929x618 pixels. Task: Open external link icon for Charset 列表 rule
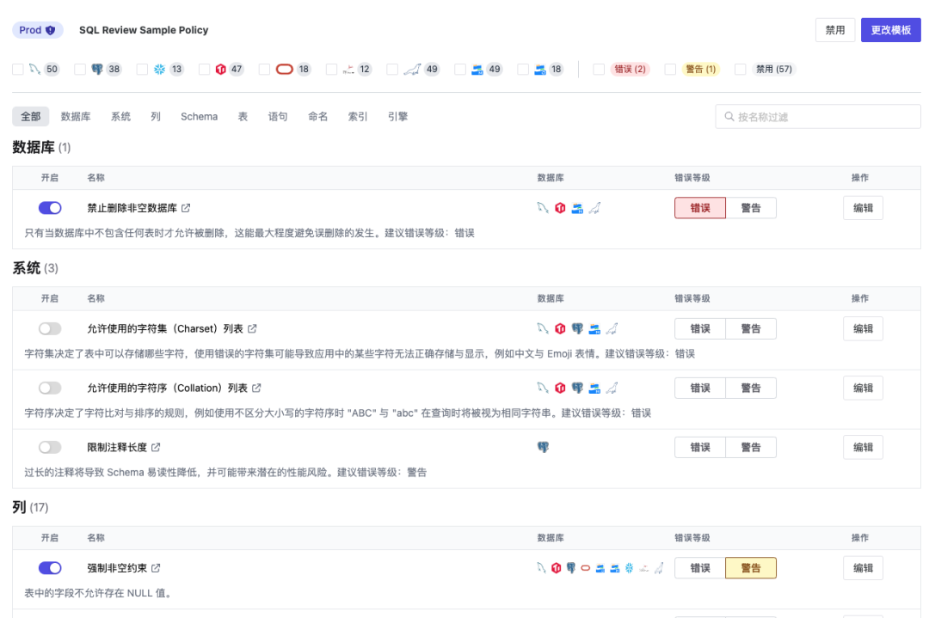pyautogui.click(x=252, y=328)
